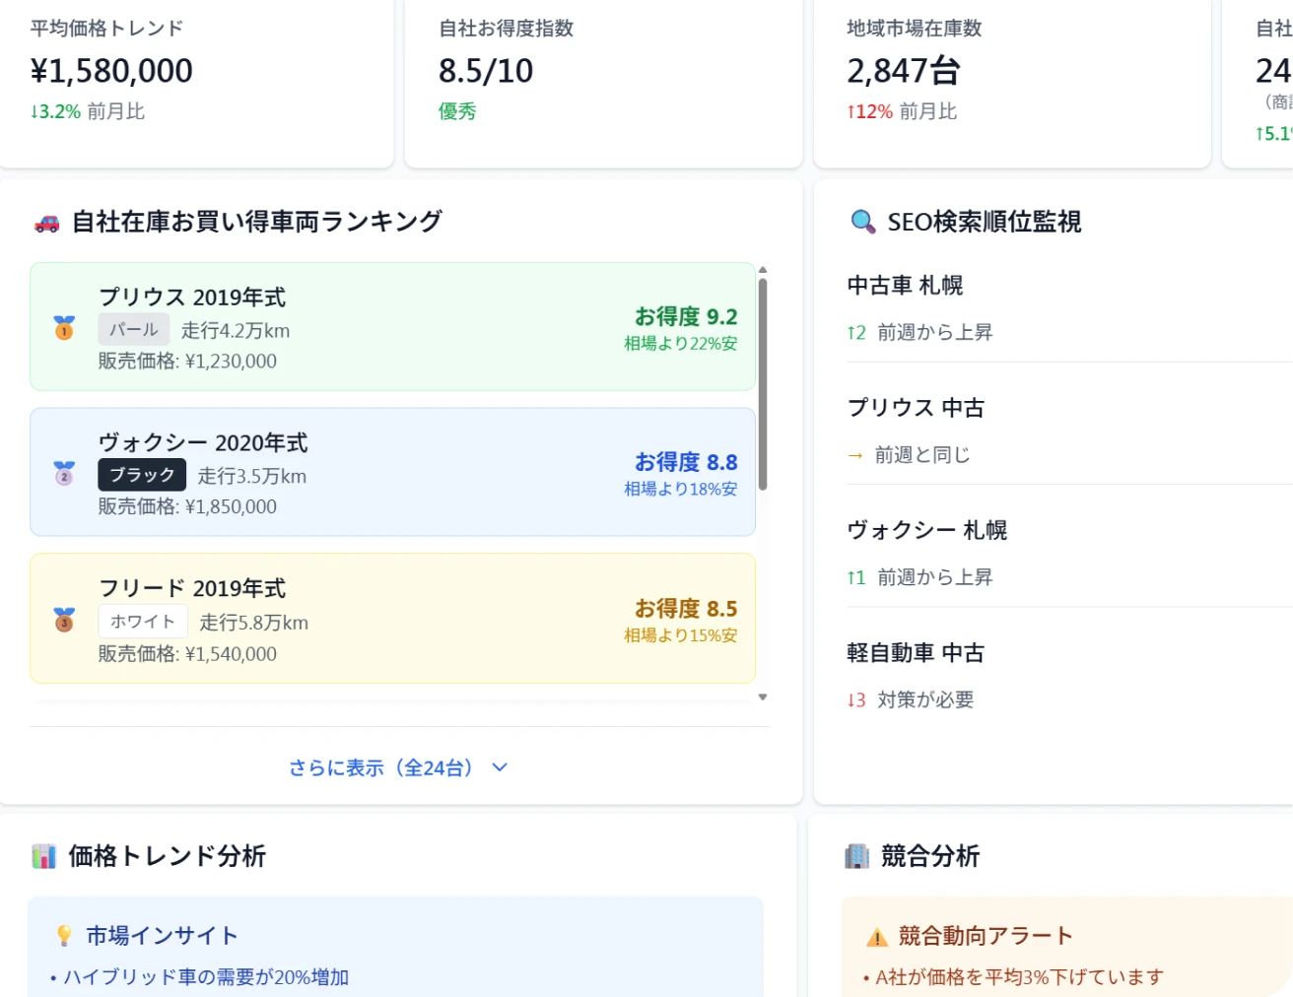The height and width of the screenshot is (997, 1293).
Task: Click the red car icon in ranking header
Action: click(x=46, y=223)
